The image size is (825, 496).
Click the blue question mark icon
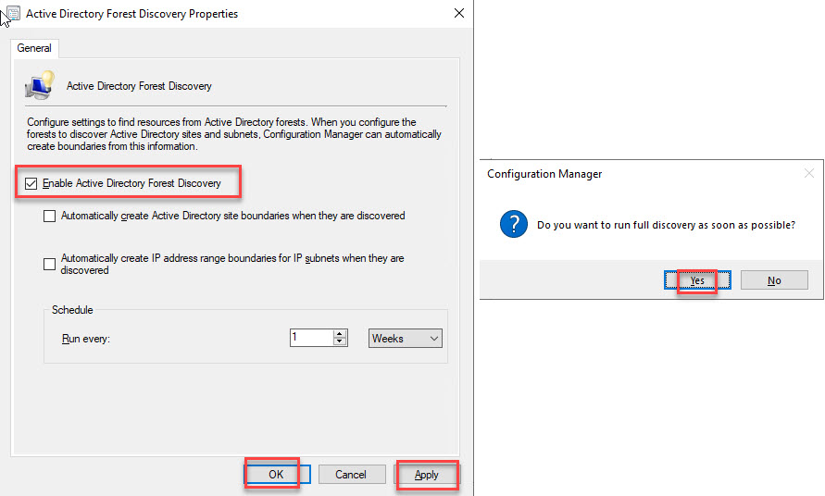514,224
